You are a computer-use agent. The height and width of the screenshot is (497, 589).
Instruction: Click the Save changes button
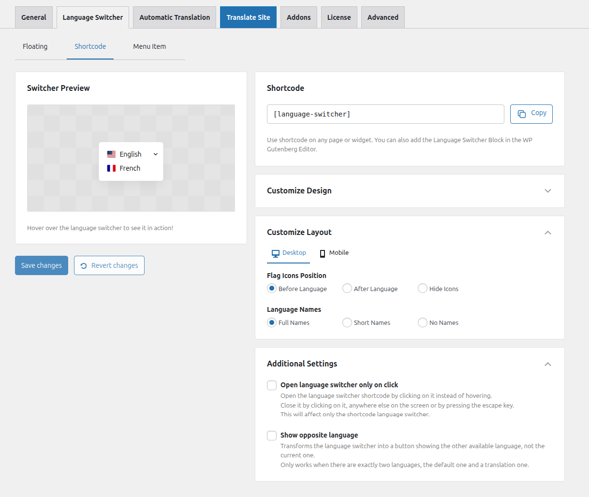[x=41, y=265]
